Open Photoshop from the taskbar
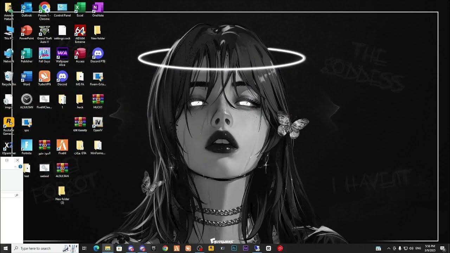 (234, 248)
